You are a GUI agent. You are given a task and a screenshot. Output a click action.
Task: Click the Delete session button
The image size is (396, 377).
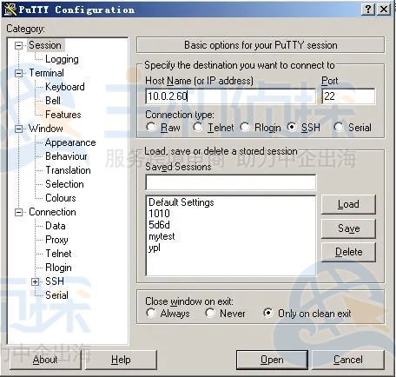click(348, 252)
